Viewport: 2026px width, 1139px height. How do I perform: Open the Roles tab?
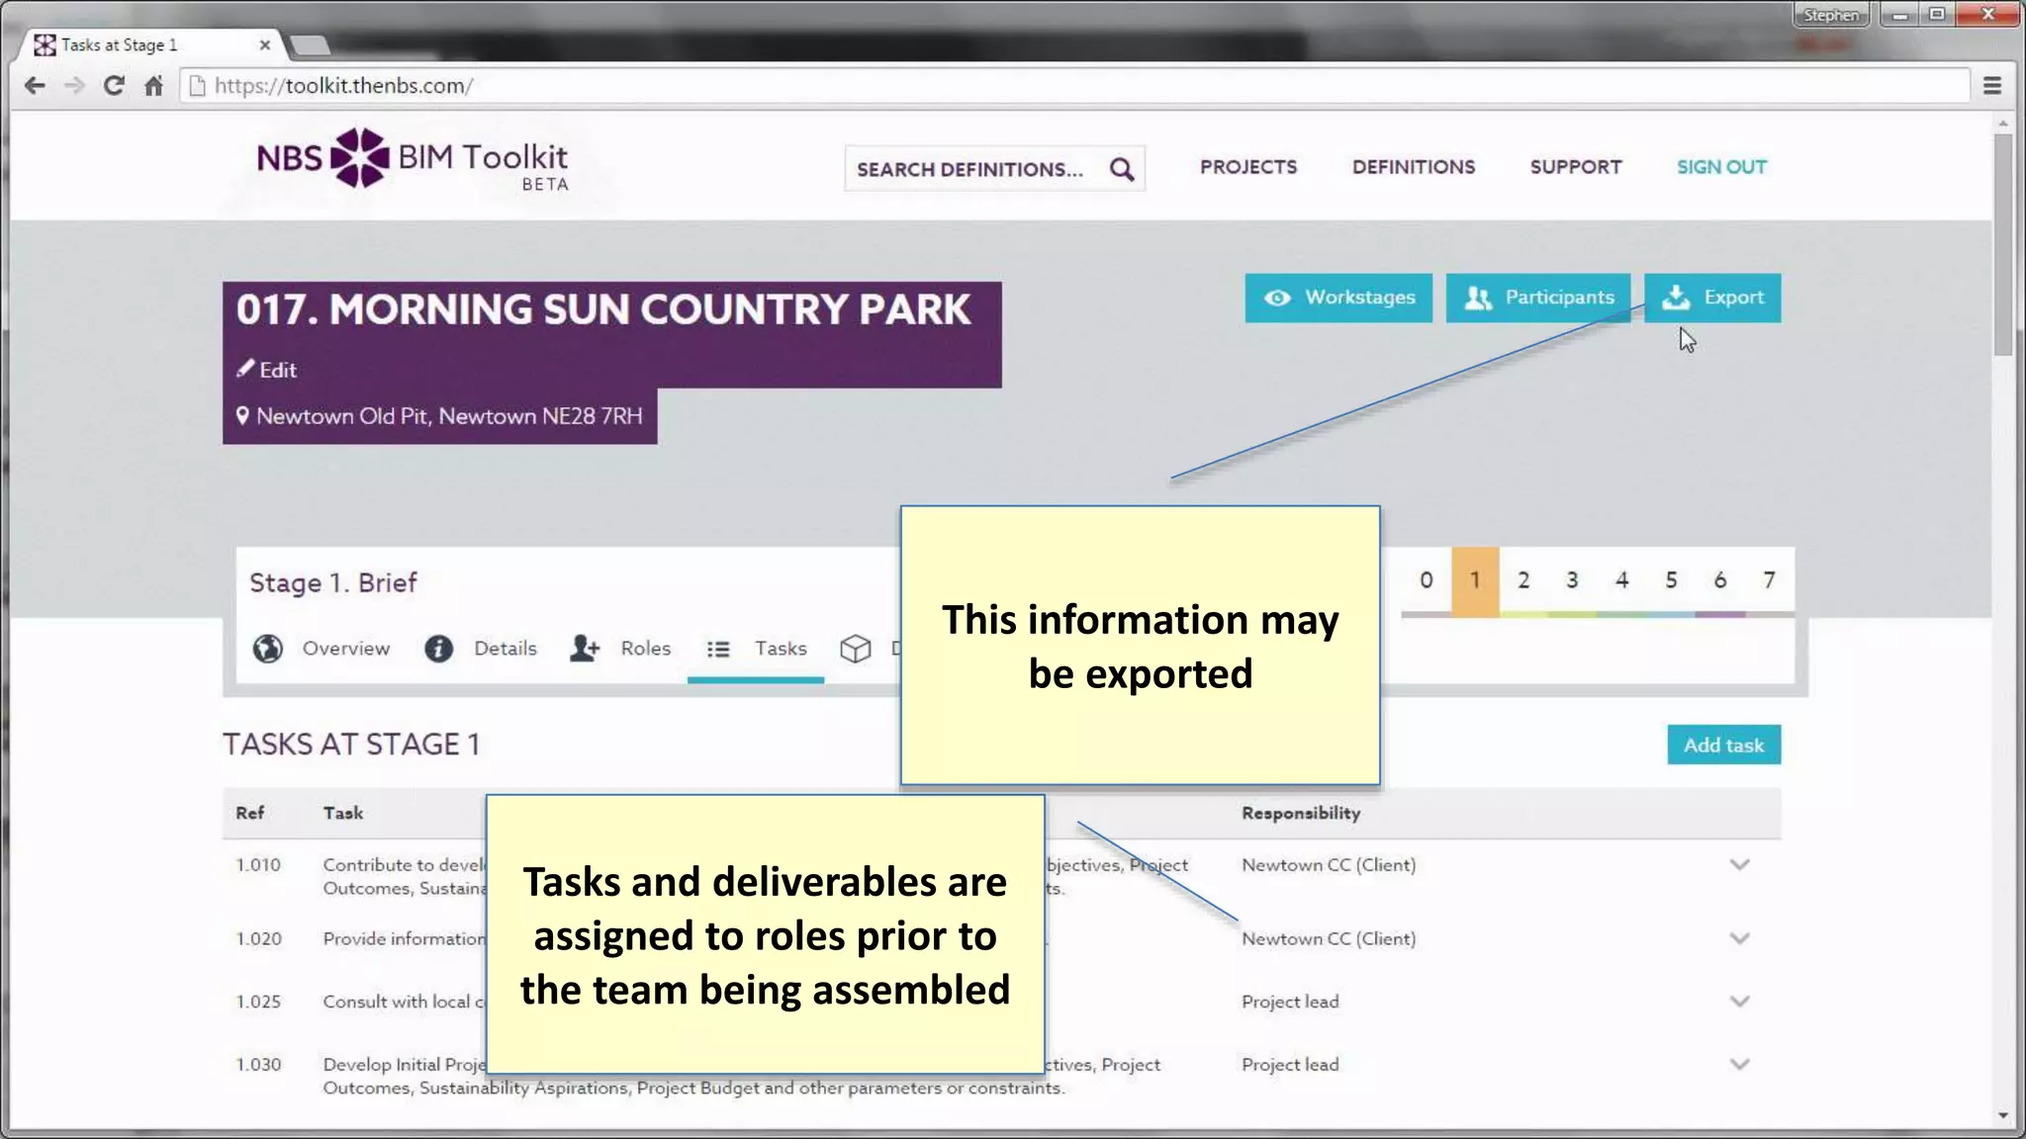pyautogui.click(x=620, y=649)
